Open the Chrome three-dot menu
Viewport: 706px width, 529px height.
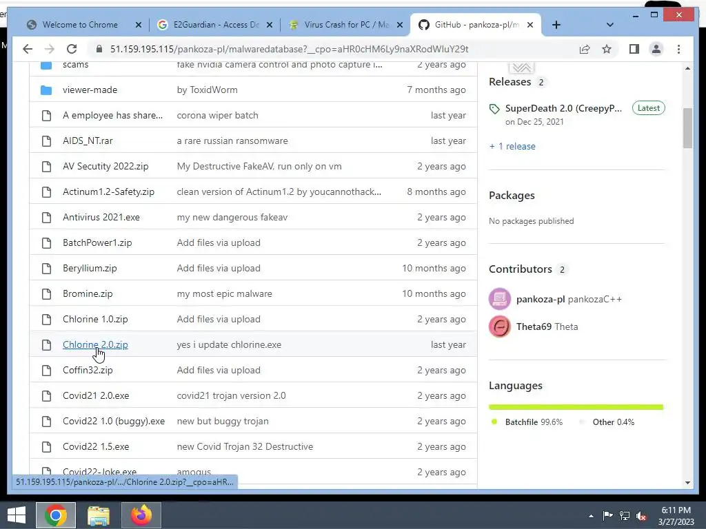pyautogui.click(x=678, y=49)
